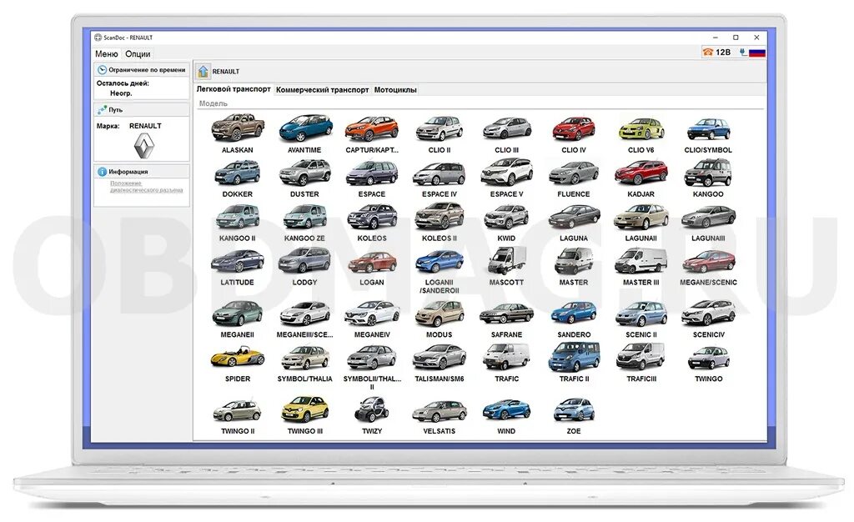Select the MASTER III van icon
This screenshot has height=522, width=854.
pos(641,261)
